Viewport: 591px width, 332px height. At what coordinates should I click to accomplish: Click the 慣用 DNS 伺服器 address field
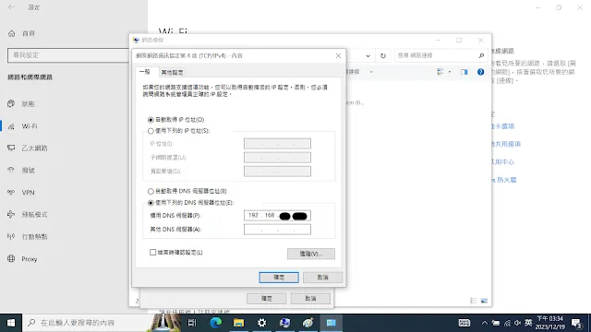tap(277, 216)
